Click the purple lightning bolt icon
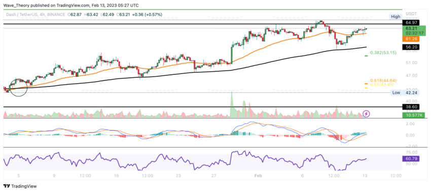Image resolution: width=431 pixels, height=192 pixels. coord(366,114)
